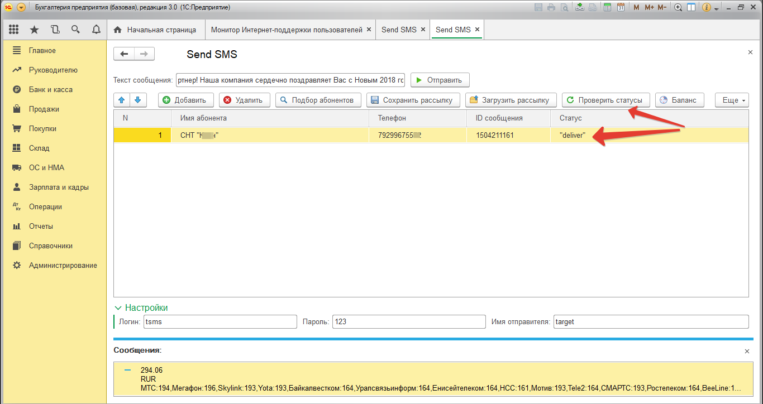The width and height of the screenshot is (763, 404).
Task: Open the Еще dropdown menu
Action: pos(732,100)
